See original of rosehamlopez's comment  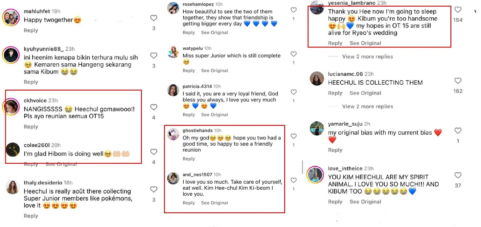[215, 33]
